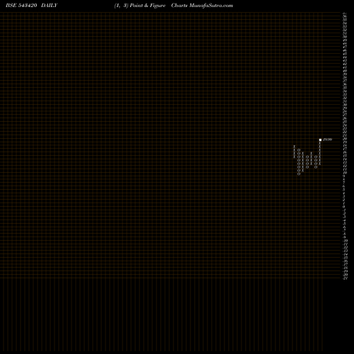Click the top X of the leftmost X column

click(x=295, y=147)
